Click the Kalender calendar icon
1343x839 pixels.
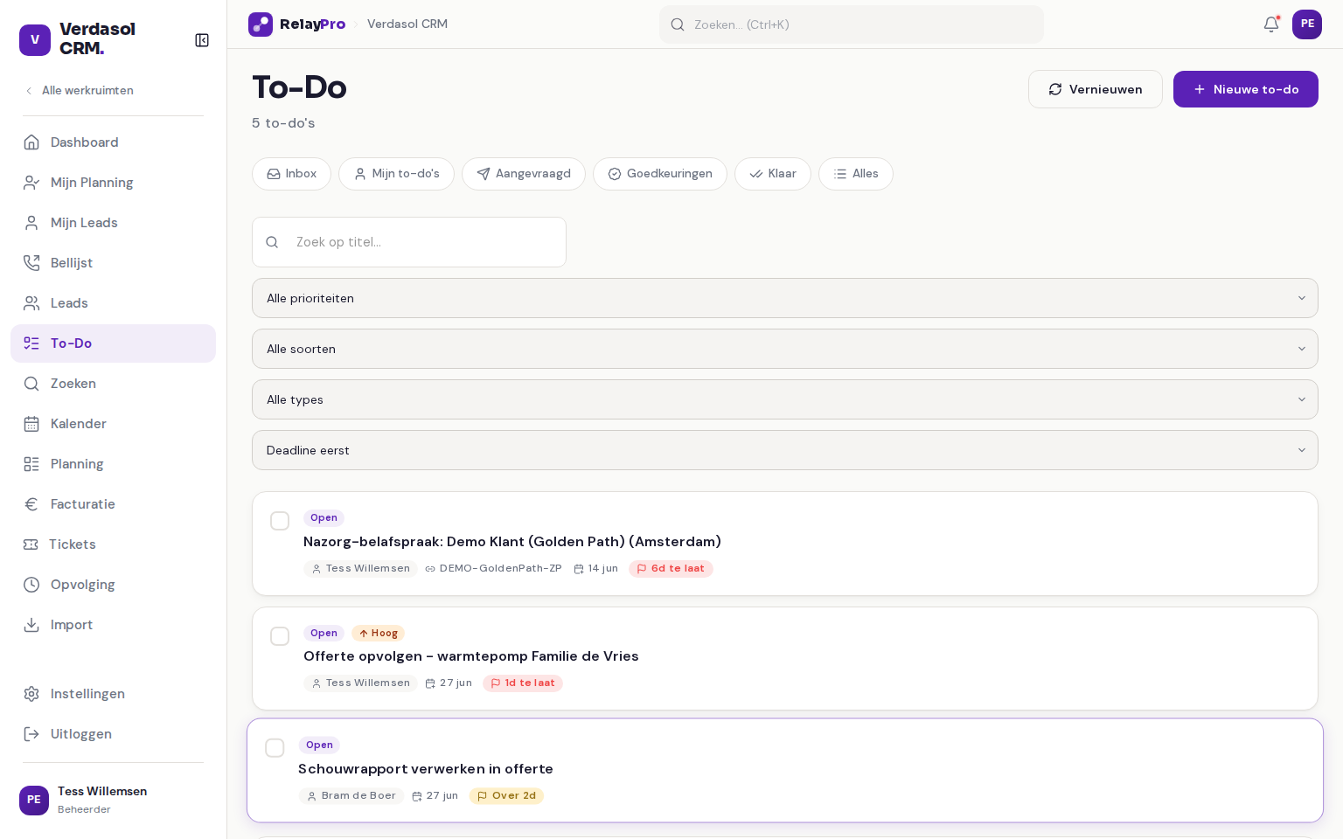click(x=31, y=424)
